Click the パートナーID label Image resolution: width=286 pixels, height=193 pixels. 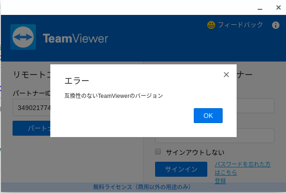[32, 93]
